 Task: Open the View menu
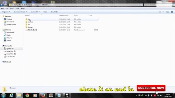click(12, 9)
